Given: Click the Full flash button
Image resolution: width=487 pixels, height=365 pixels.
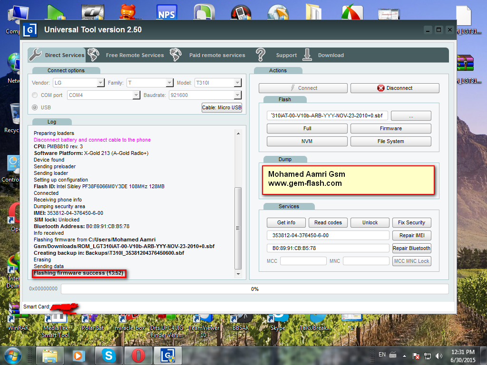Looking at the screenshot, I should tap(307, 128).
